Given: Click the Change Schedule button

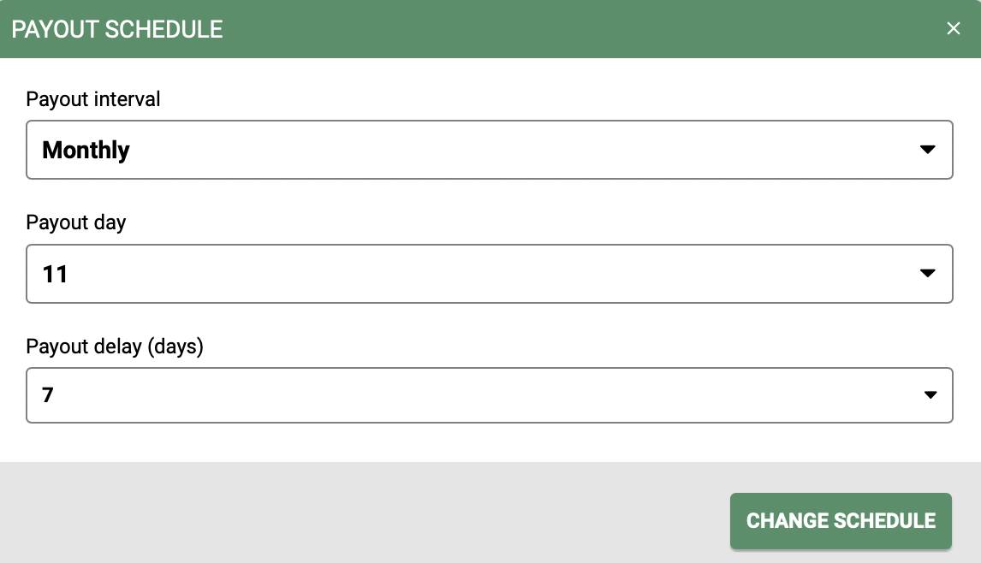Looking at the screenshot, I should (841, 520).
